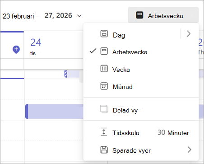Choose the checked Arbetsvecka menu option
Viewport: 204px width, 164px height.
(141, 52)
